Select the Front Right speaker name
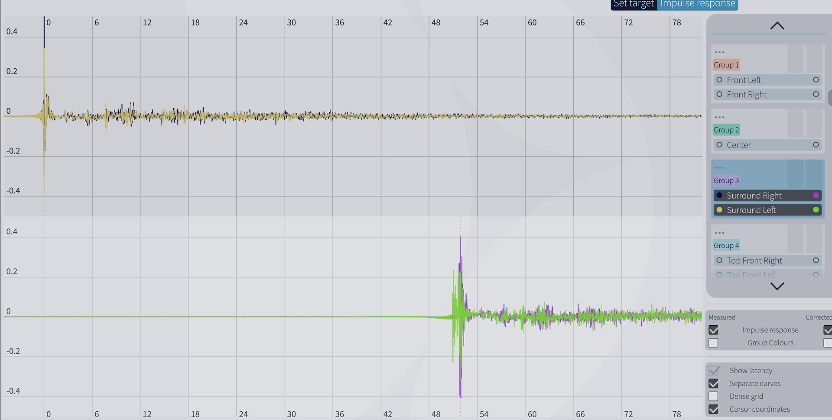832x420 pixels. point(747,94)
